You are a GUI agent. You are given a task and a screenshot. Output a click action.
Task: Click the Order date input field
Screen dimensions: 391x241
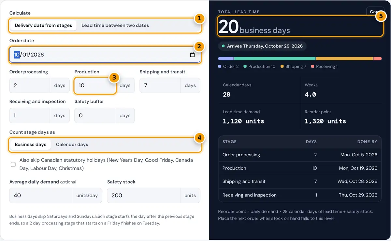pyautogui.click(x=105, y=55)
